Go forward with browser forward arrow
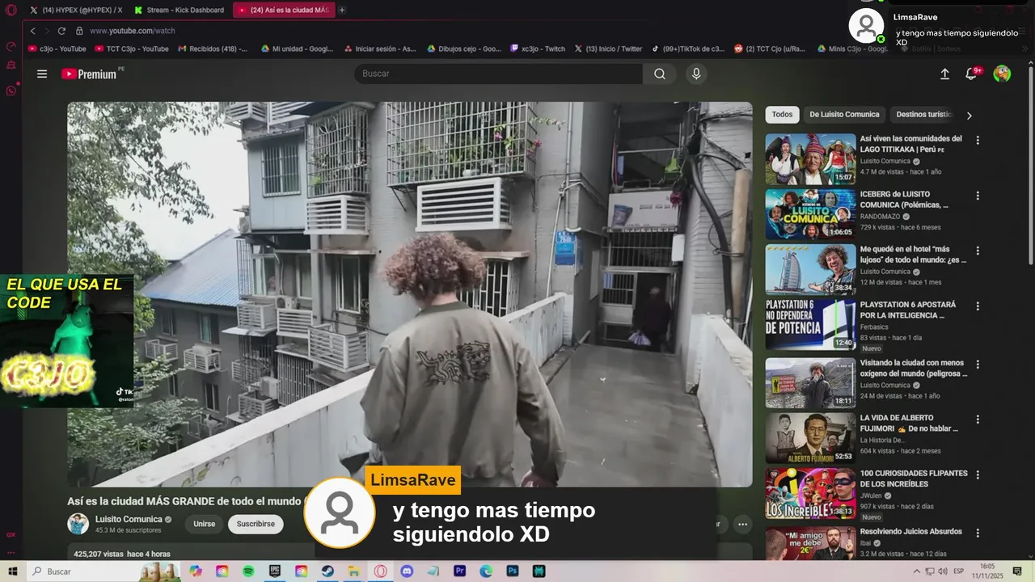Screen dimensions: 1035x582 [x=46, y=31]
